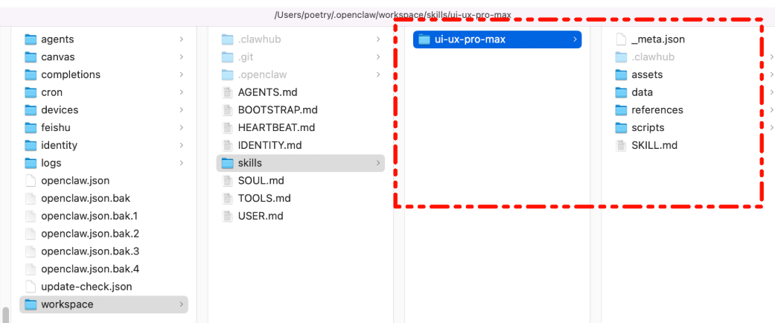Click the openclaw.json file icon
The width and height of the screenshot is (775, 323).
(31, 181)
